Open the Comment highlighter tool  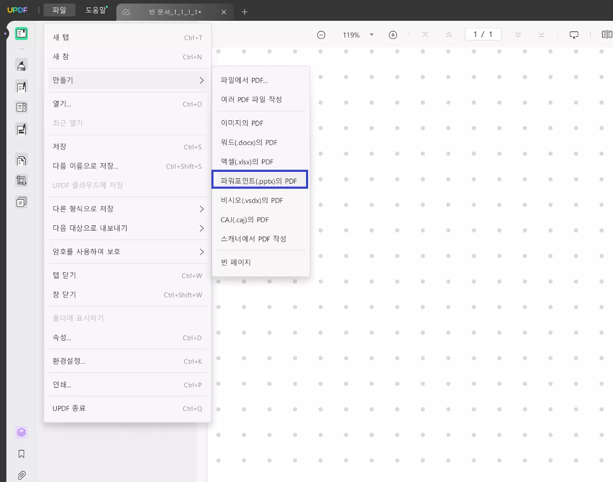tap(21, 65)
